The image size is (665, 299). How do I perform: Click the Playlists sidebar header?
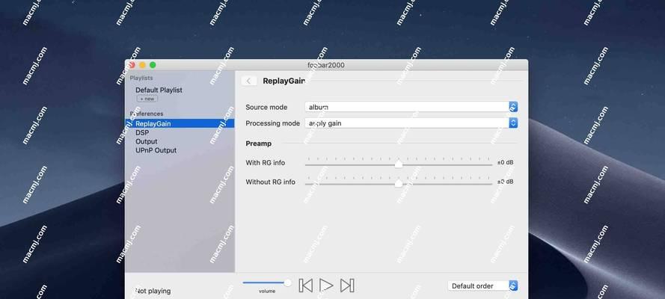point(141,78)
